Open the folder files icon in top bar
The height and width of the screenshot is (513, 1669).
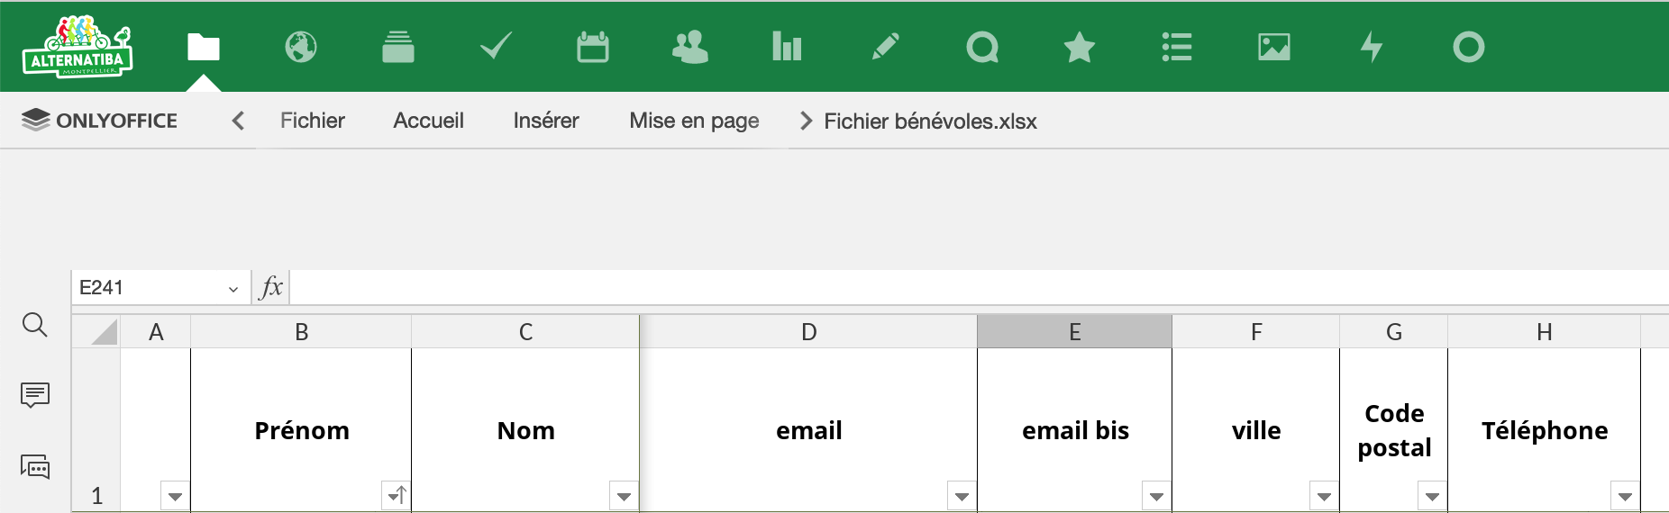(x=204, y=47)
